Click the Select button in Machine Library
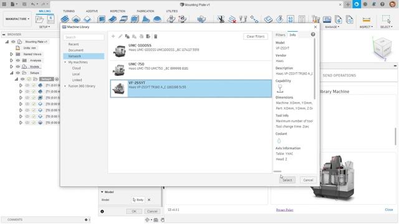The image size is (399, 224). 287,180
